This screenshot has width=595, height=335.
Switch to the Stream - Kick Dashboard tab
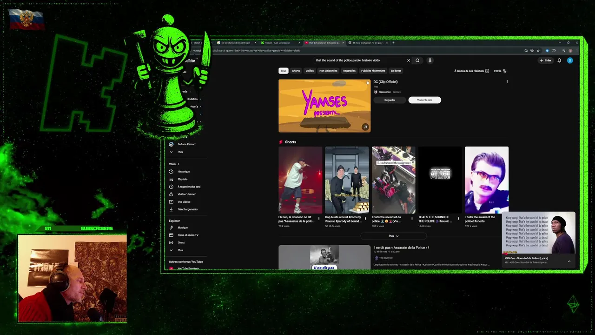click(x=280, y=43)
